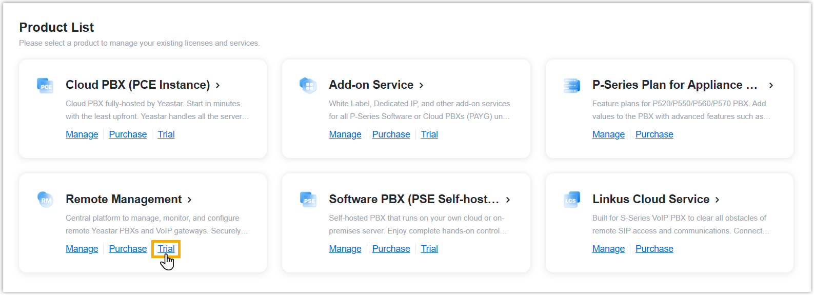Click Purchase link under Add-on Service
This screenshot has height=295, width=814.
pos(391,134)
